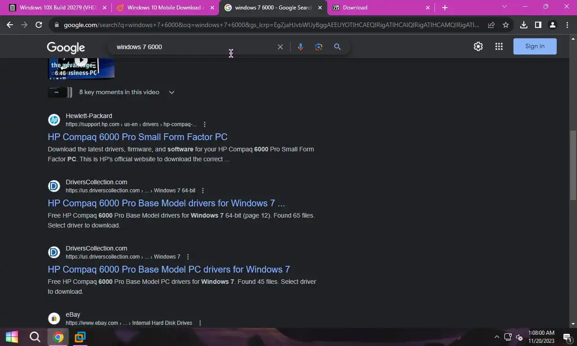Play the 6:46 video thumbnail
Screen dimensions: 577x346
[81, 68]
